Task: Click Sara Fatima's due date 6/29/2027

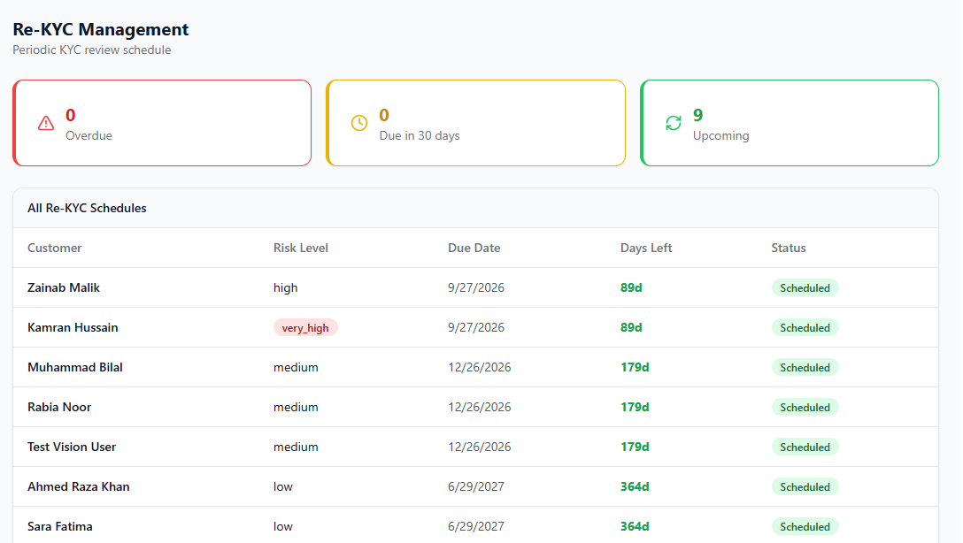Action: pyautogui.click(x=476, y=527)
